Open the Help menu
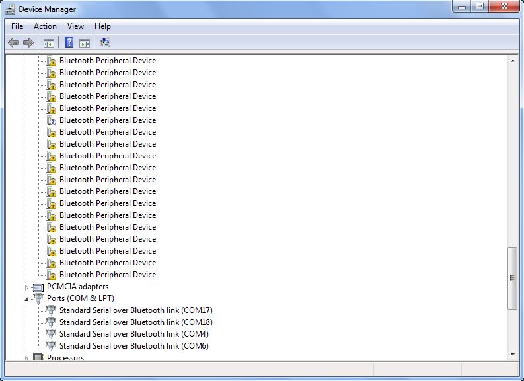Image resolution: width=524 pixels, height=381 pixels. click(102, 26)
